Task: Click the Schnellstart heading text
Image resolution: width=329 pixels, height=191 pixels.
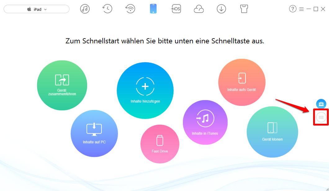Action: [165, 41]
